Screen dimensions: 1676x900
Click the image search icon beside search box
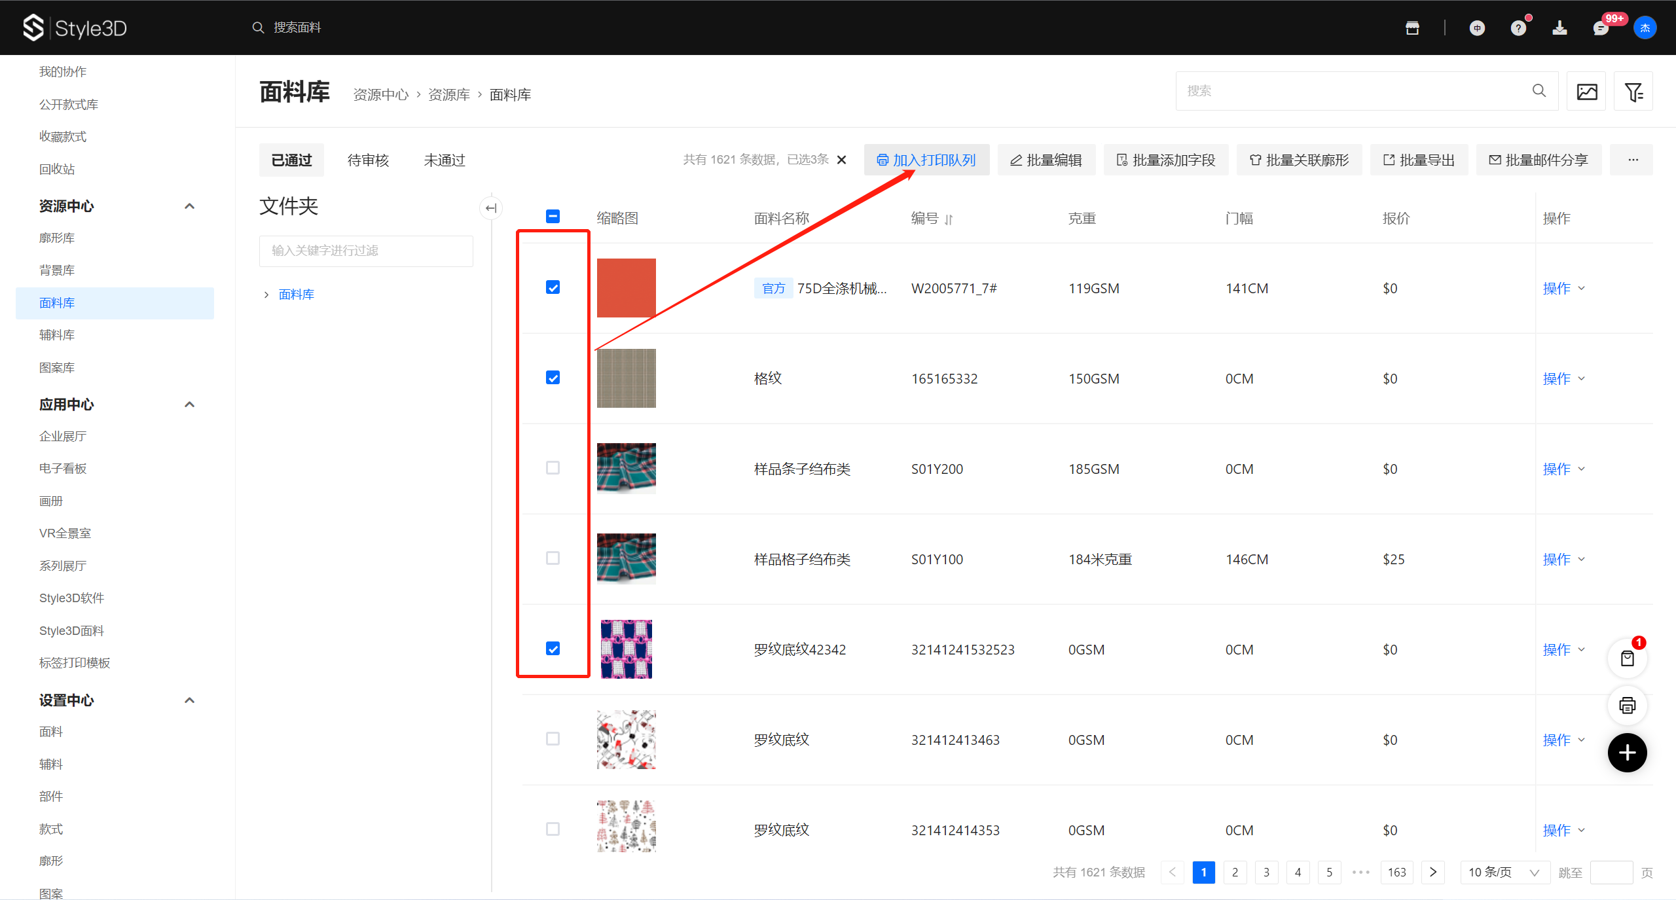pos(1586,92)
